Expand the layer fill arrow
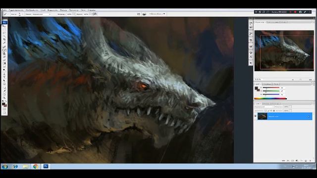The height and width of the screenshot is (178, 317). [290, 111]
